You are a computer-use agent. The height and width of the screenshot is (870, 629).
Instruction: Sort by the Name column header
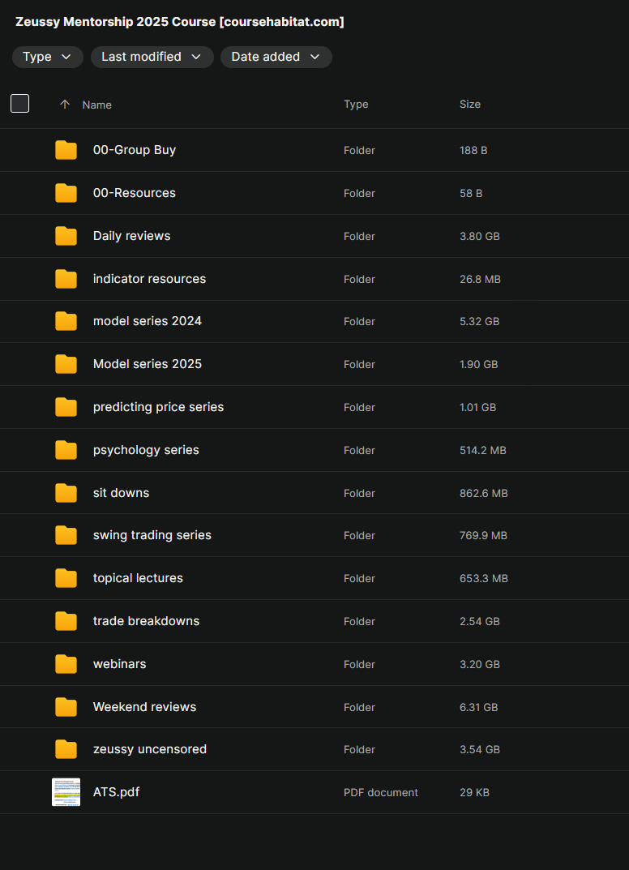[97, 105]
